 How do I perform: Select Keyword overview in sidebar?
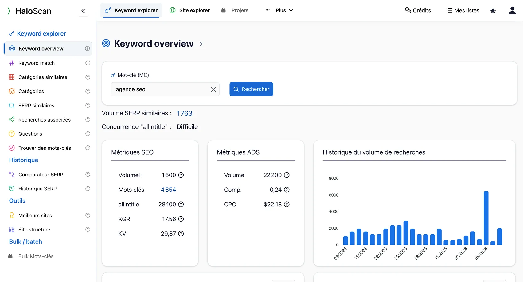[48, 48]
